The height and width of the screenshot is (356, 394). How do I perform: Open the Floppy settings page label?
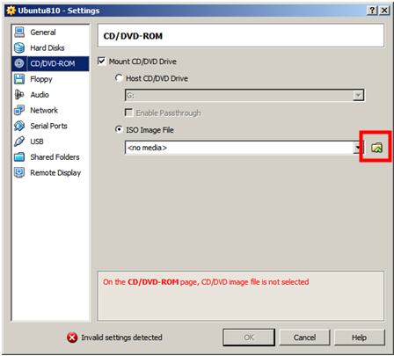pyautogui.click(x=41, y=79)
